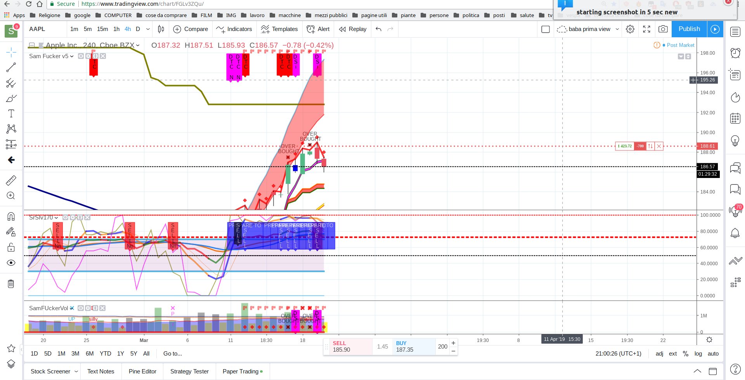Click the Publish button

[x=689, y=29]
